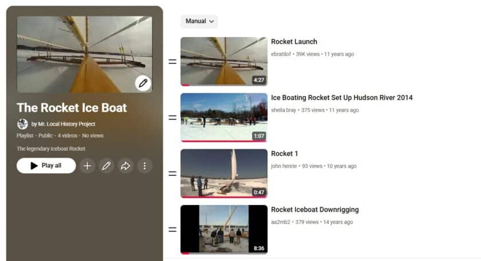The height and width of the screenshot is (261, 481).
Task: Click the Hudson River 2014 video thumbnail
Action: tap(224, 118)
